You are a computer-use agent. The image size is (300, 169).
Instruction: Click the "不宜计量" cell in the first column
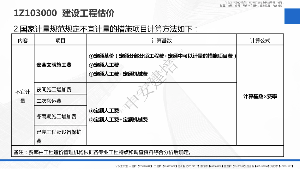[23, 96]
